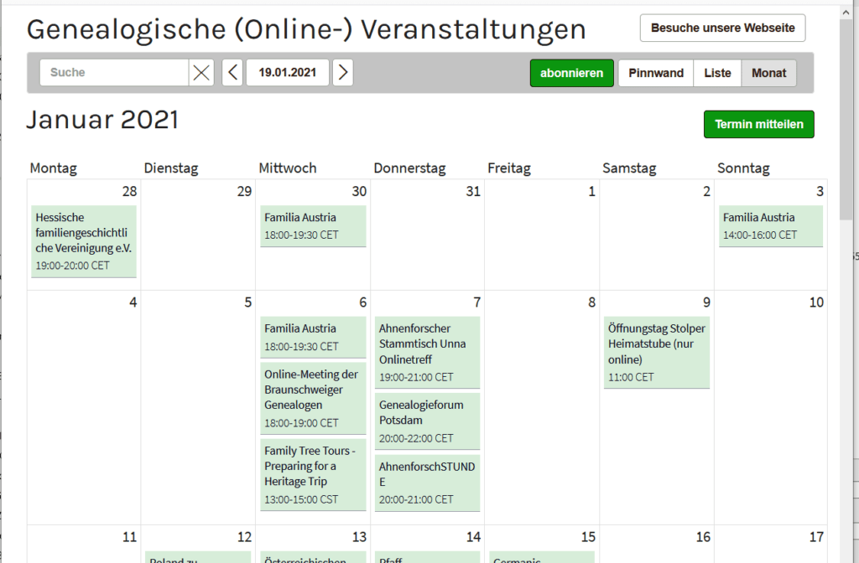Image resolution: width=859 pixels, height=563 pixels.
Task: Click the Donnerstag column header
Action: click(409, 168)
